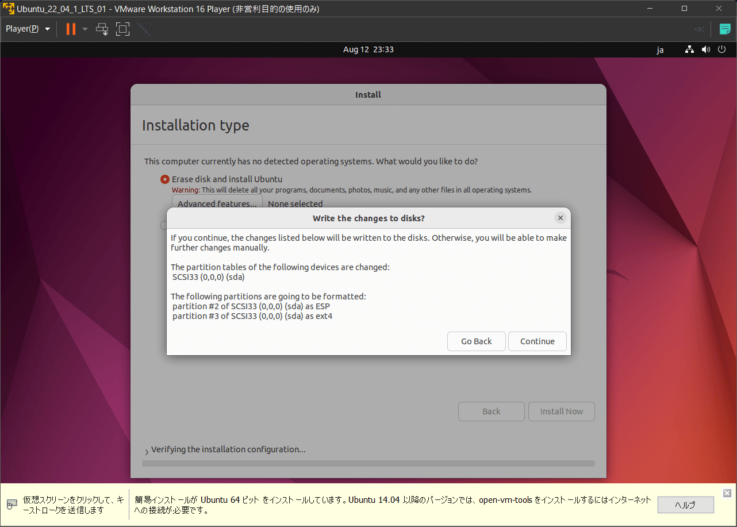Open the teal notes icon at top right
737x527 pixels.
[726, 29]
